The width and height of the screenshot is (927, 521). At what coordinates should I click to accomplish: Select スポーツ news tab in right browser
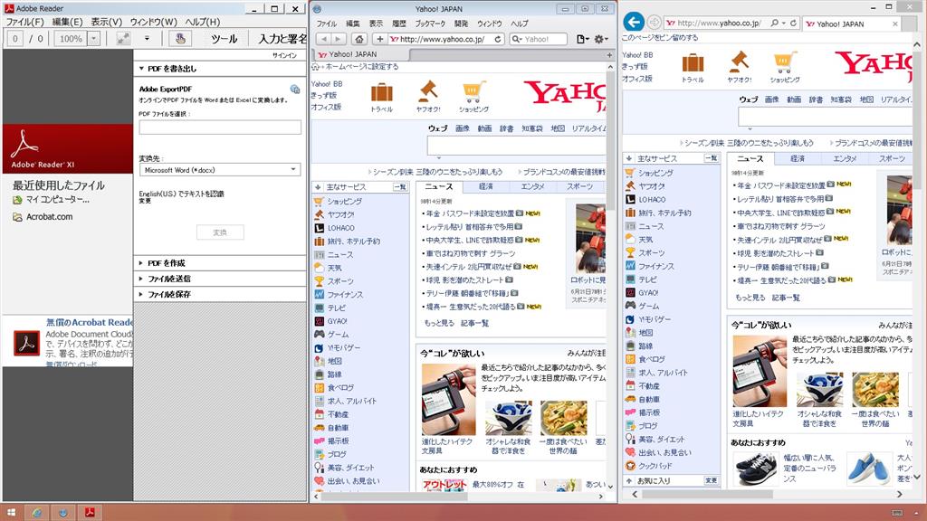pos(892,159)
